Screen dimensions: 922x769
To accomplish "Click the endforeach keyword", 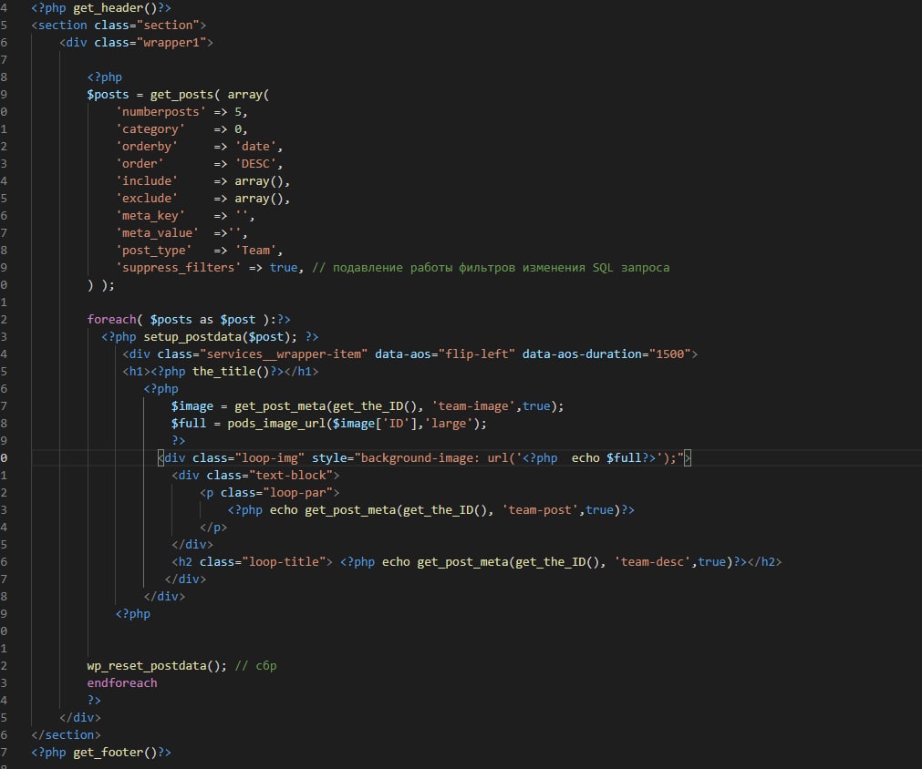I will pyautogui.click(x=122, y=683).
